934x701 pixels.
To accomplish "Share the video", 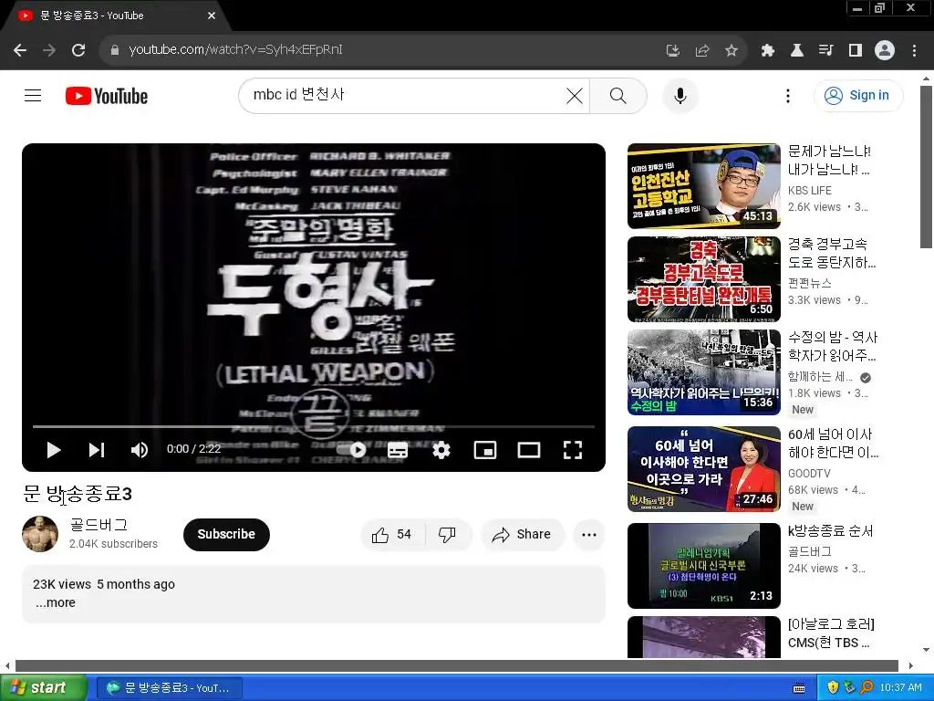I will 522,535.
